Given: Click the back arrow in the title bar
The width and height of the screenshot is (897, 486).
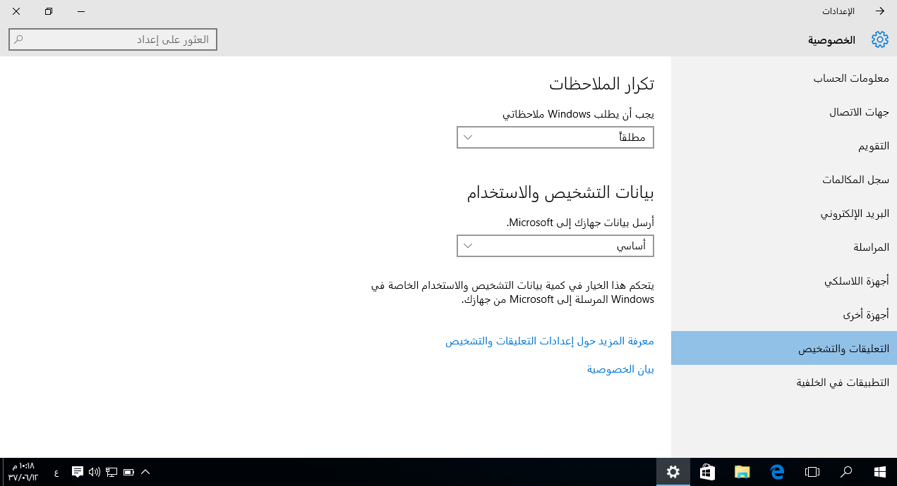Looking at the screenshot, I should 880,11.
